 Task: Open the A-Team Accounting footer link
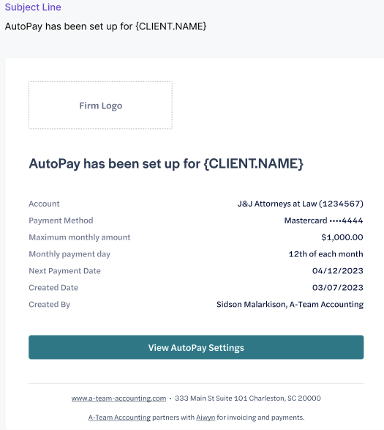(119, 418)
